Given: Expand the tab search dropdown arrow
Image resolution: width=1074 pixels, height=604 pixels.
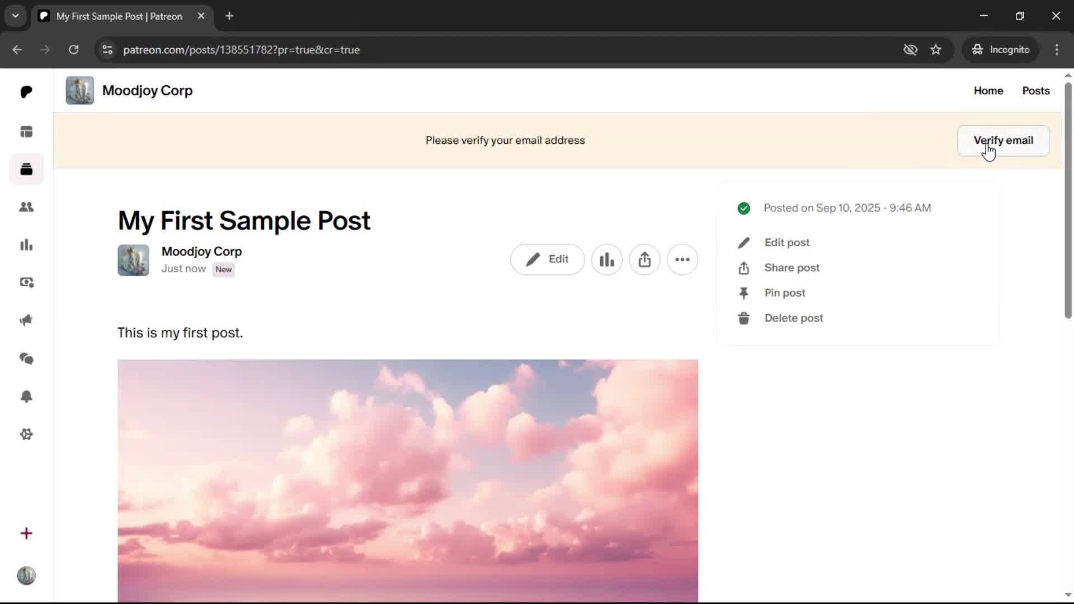Looking at the screenshot, I should point(16,16).
